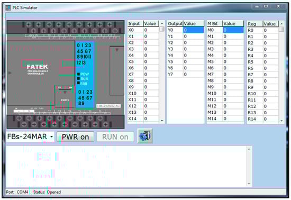Toggle the PWR on button
This screenshot has width=291, height=200.
(x=75, y=137)
